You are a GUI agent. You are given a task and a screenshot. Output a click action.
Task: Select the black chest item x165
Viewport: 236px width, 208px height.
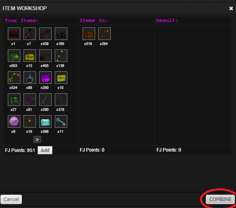61,34
